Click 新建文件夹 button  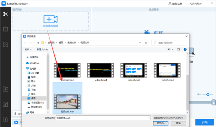tap(42, 49)
